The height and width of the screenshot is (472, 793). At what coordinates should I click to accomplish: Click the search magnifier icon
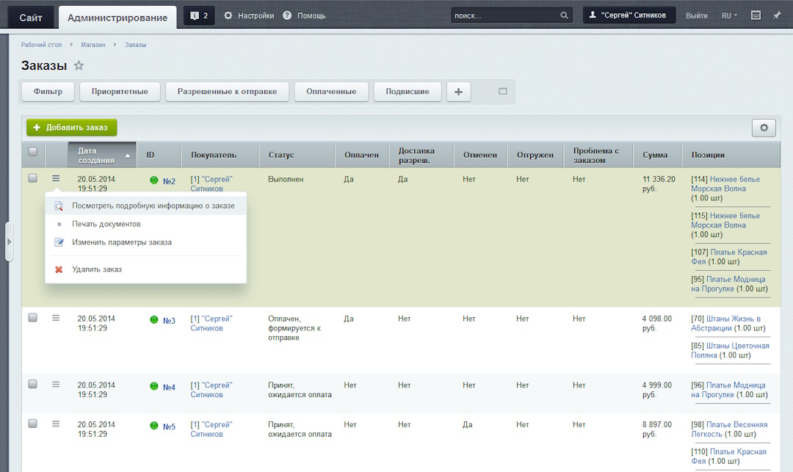click(x=564, y=15)
